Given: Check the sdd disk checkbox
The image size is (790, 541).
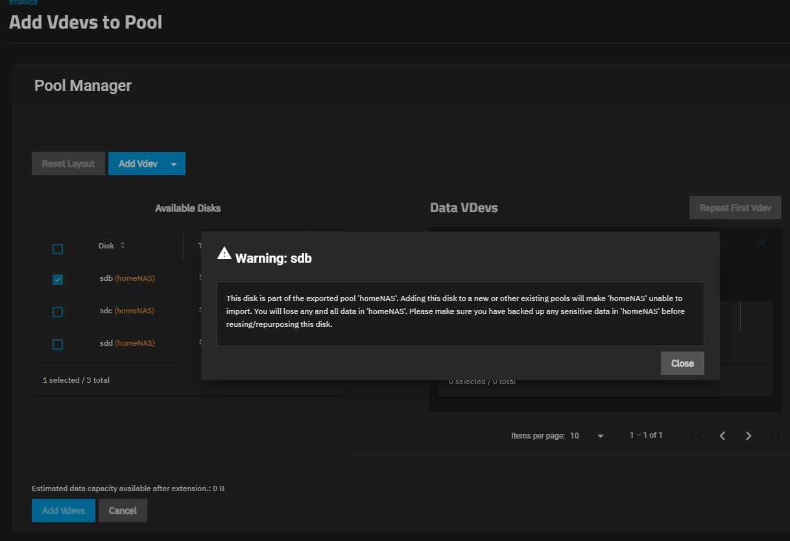Looking at the screenshot, I should coord(58,344).
